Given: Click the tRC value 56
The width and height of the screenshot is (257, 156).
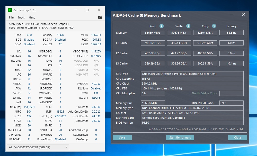Looking at the screenshot, I should (x=29, y=75).
